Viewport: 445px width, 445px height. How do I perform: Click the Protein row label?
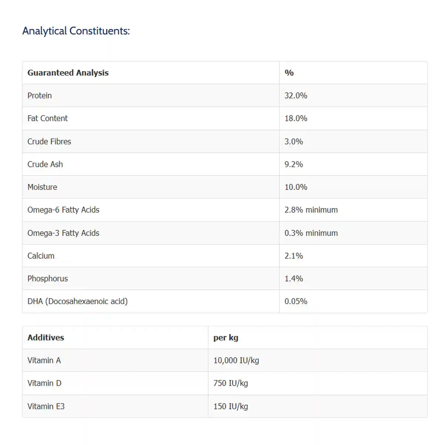[x=40, y=96]
